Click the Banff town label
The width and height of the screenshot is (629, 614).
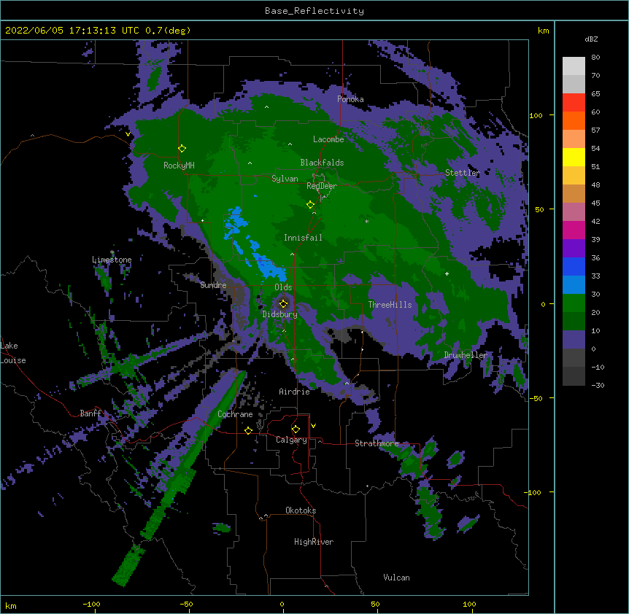(x=90, y=413)
